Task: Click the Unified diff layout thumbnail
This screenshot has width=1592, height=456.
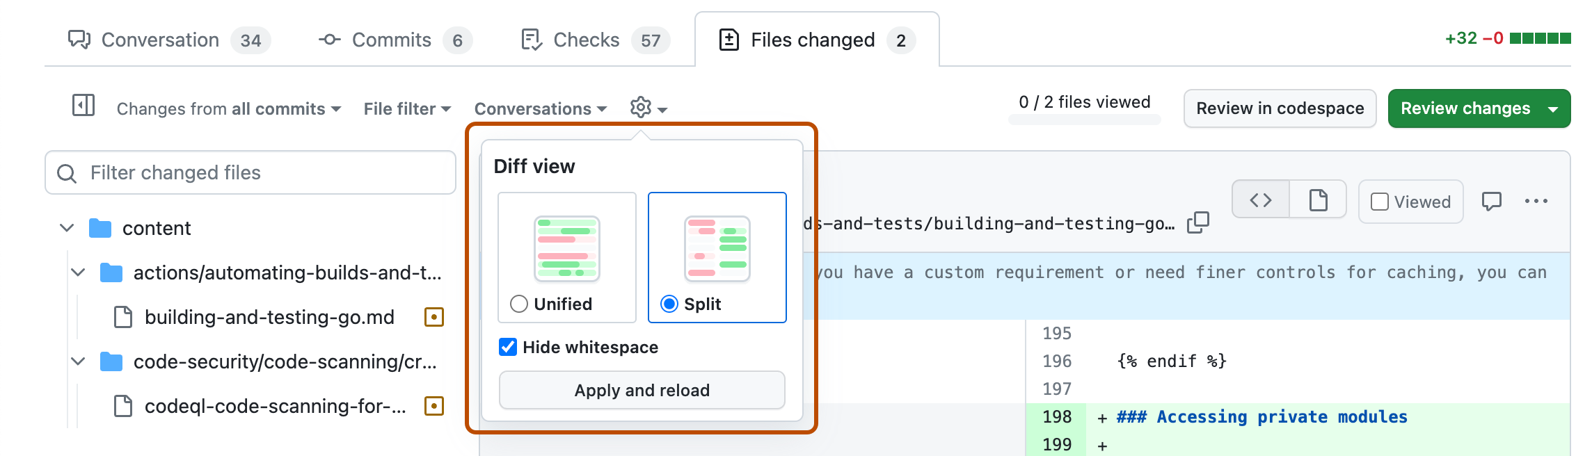Action: [x=566, y=248]
